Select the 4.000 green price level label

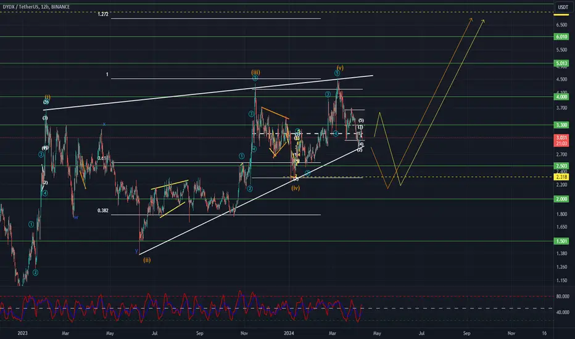(561, 97)
